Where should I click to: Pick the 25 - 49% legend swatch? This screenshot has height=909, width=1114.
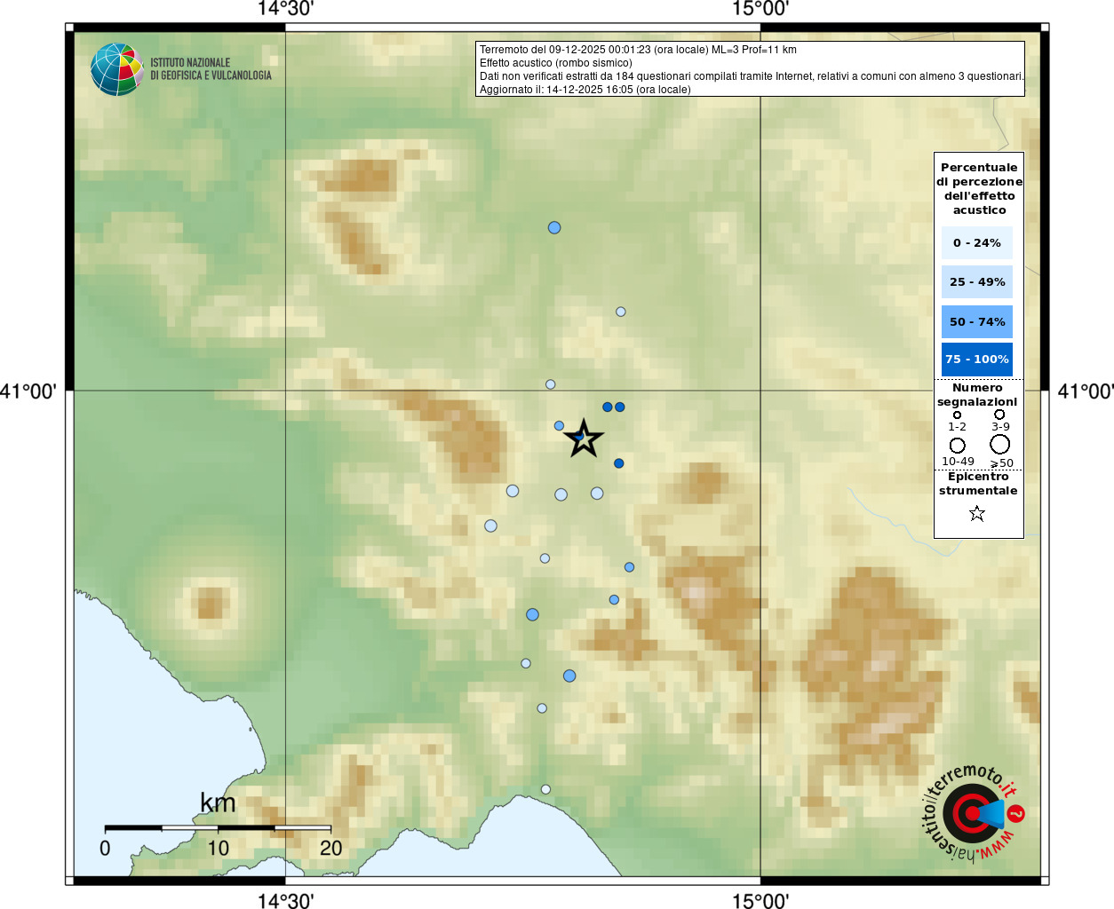click(x=977, y=281)
